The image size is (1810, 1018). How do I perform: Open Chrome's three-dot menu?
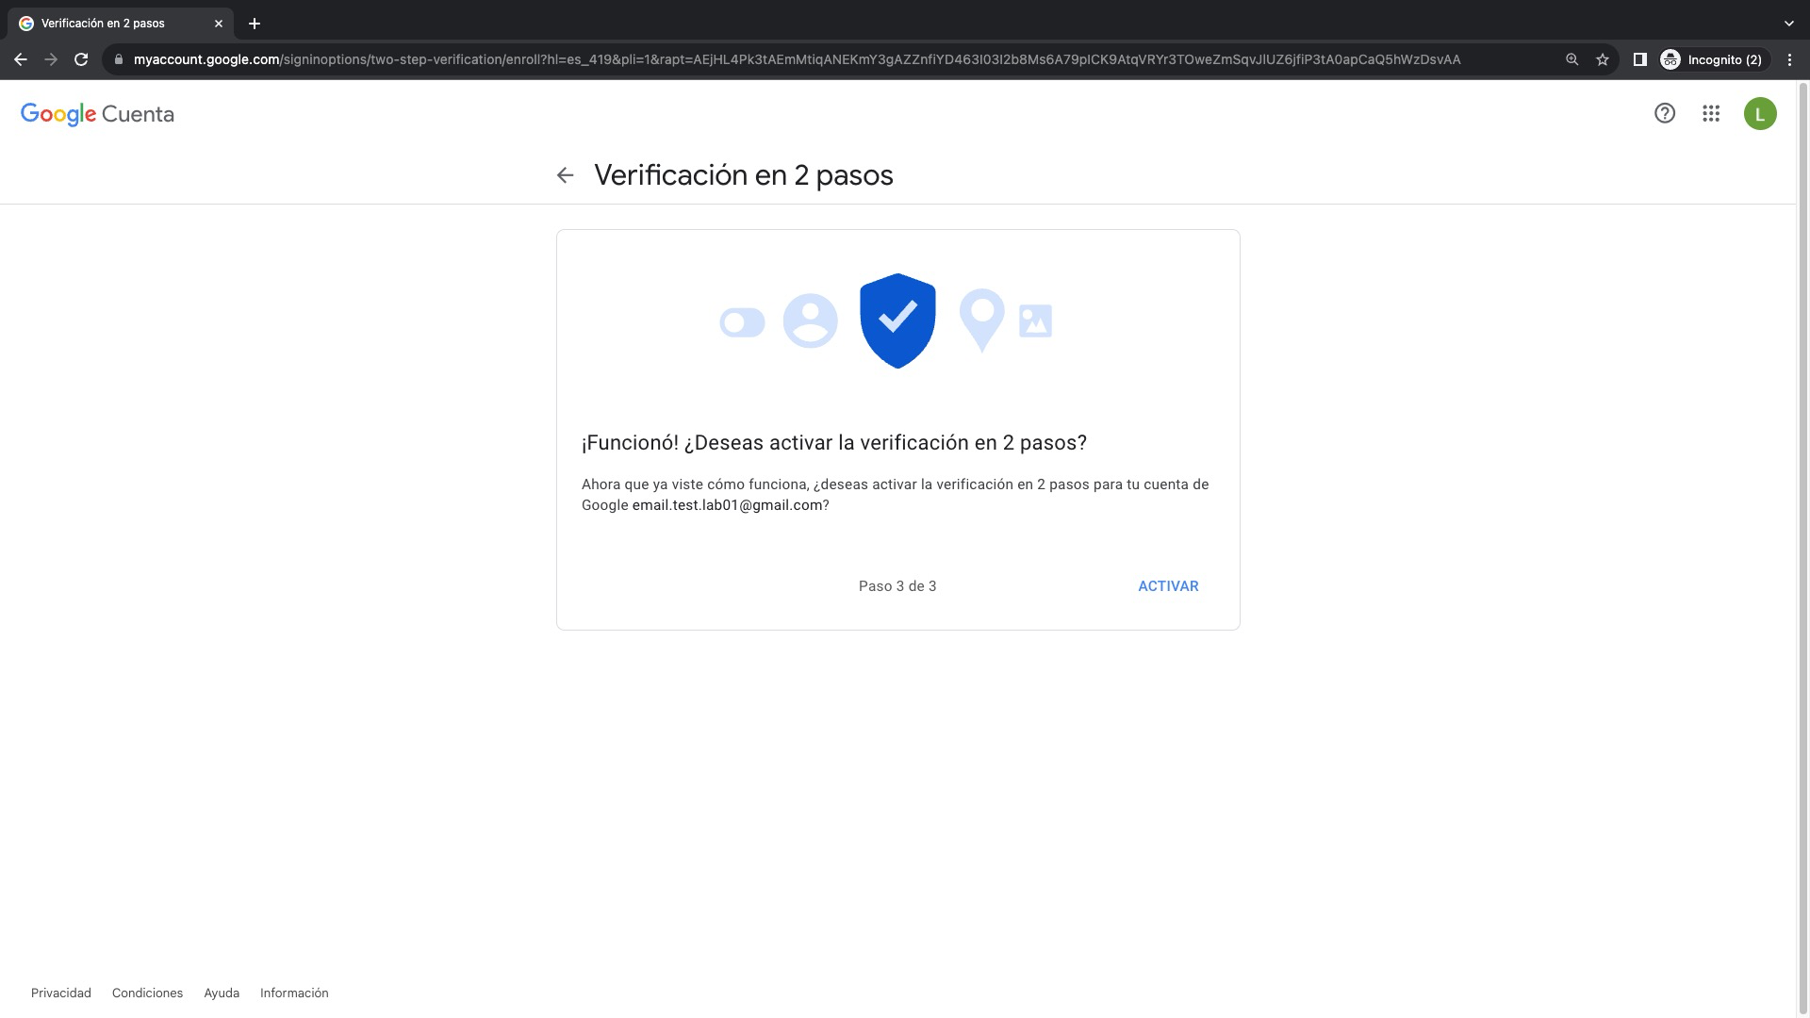1789,59
